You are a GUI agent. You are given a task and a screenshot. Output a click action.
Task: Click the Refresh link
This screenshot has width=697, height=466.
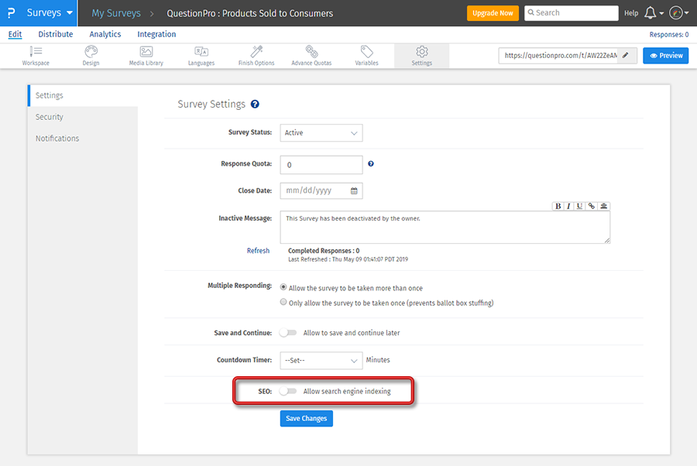pos(258,251)
